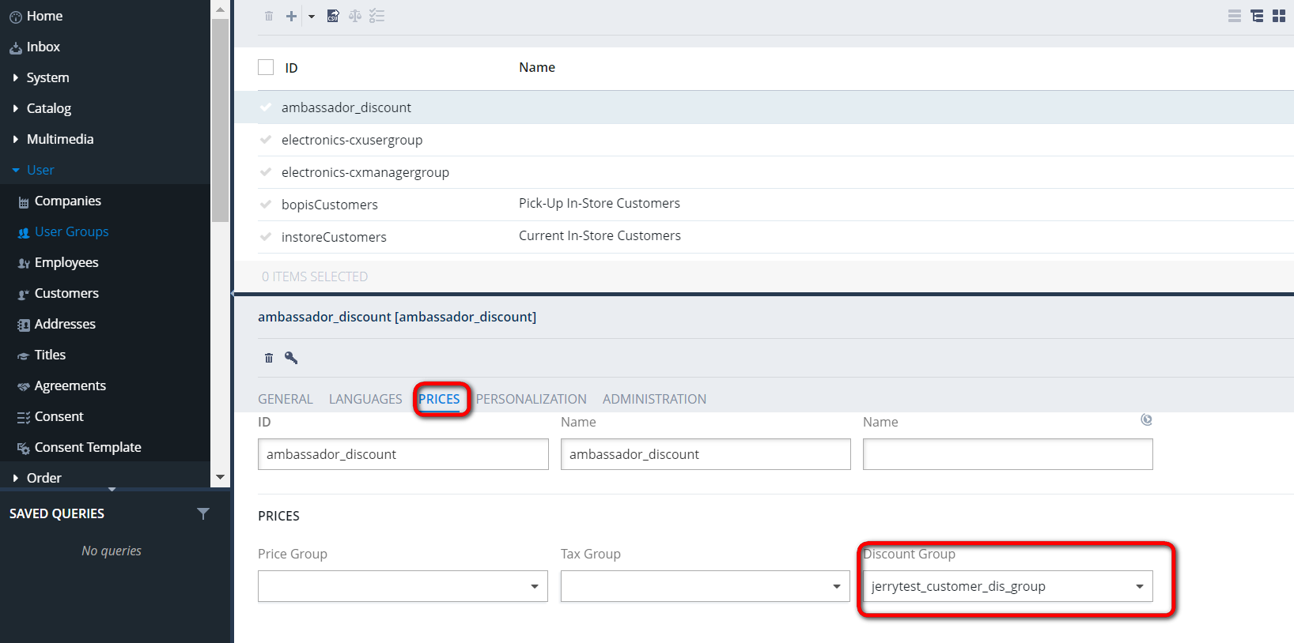
Task: Click the trash icon below ambassador_discount title
Action: (269, 358)
